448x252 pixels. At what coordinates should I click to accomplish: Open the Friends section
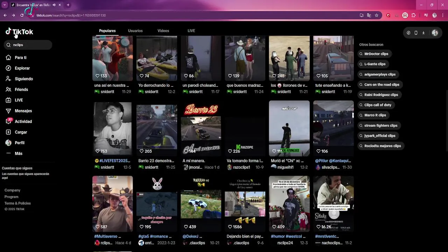[x=17, y=90]
